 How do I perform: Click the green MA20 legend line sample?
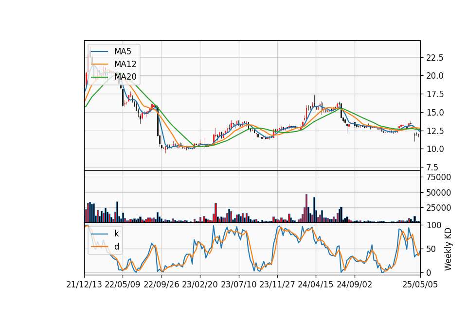coord(99,77)
